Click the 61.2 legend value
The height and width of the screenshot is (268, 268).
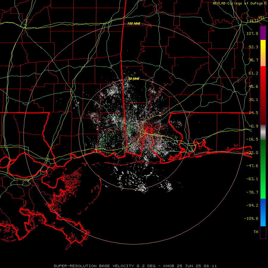pyautogui.click(x=253, y=73)
